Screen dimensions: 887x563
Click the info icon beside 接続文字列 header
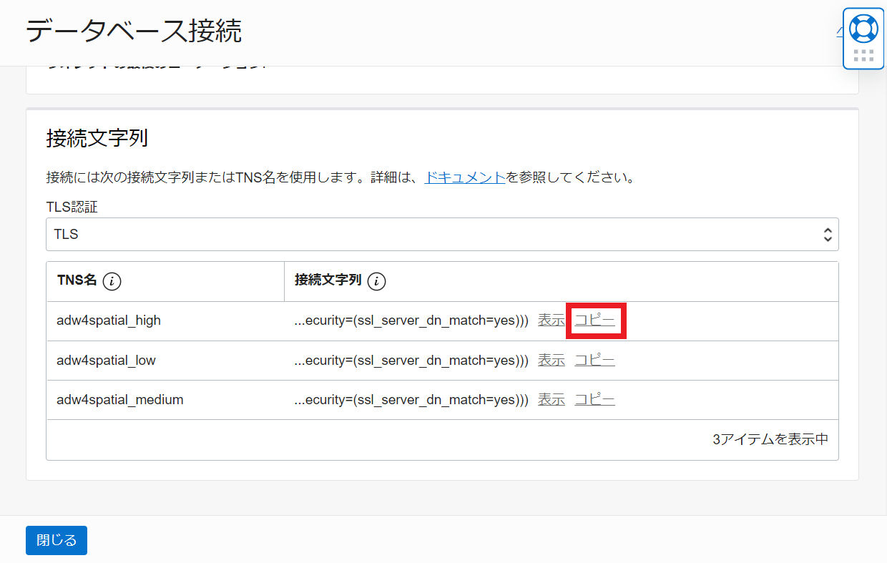click(x=376, y=281)
